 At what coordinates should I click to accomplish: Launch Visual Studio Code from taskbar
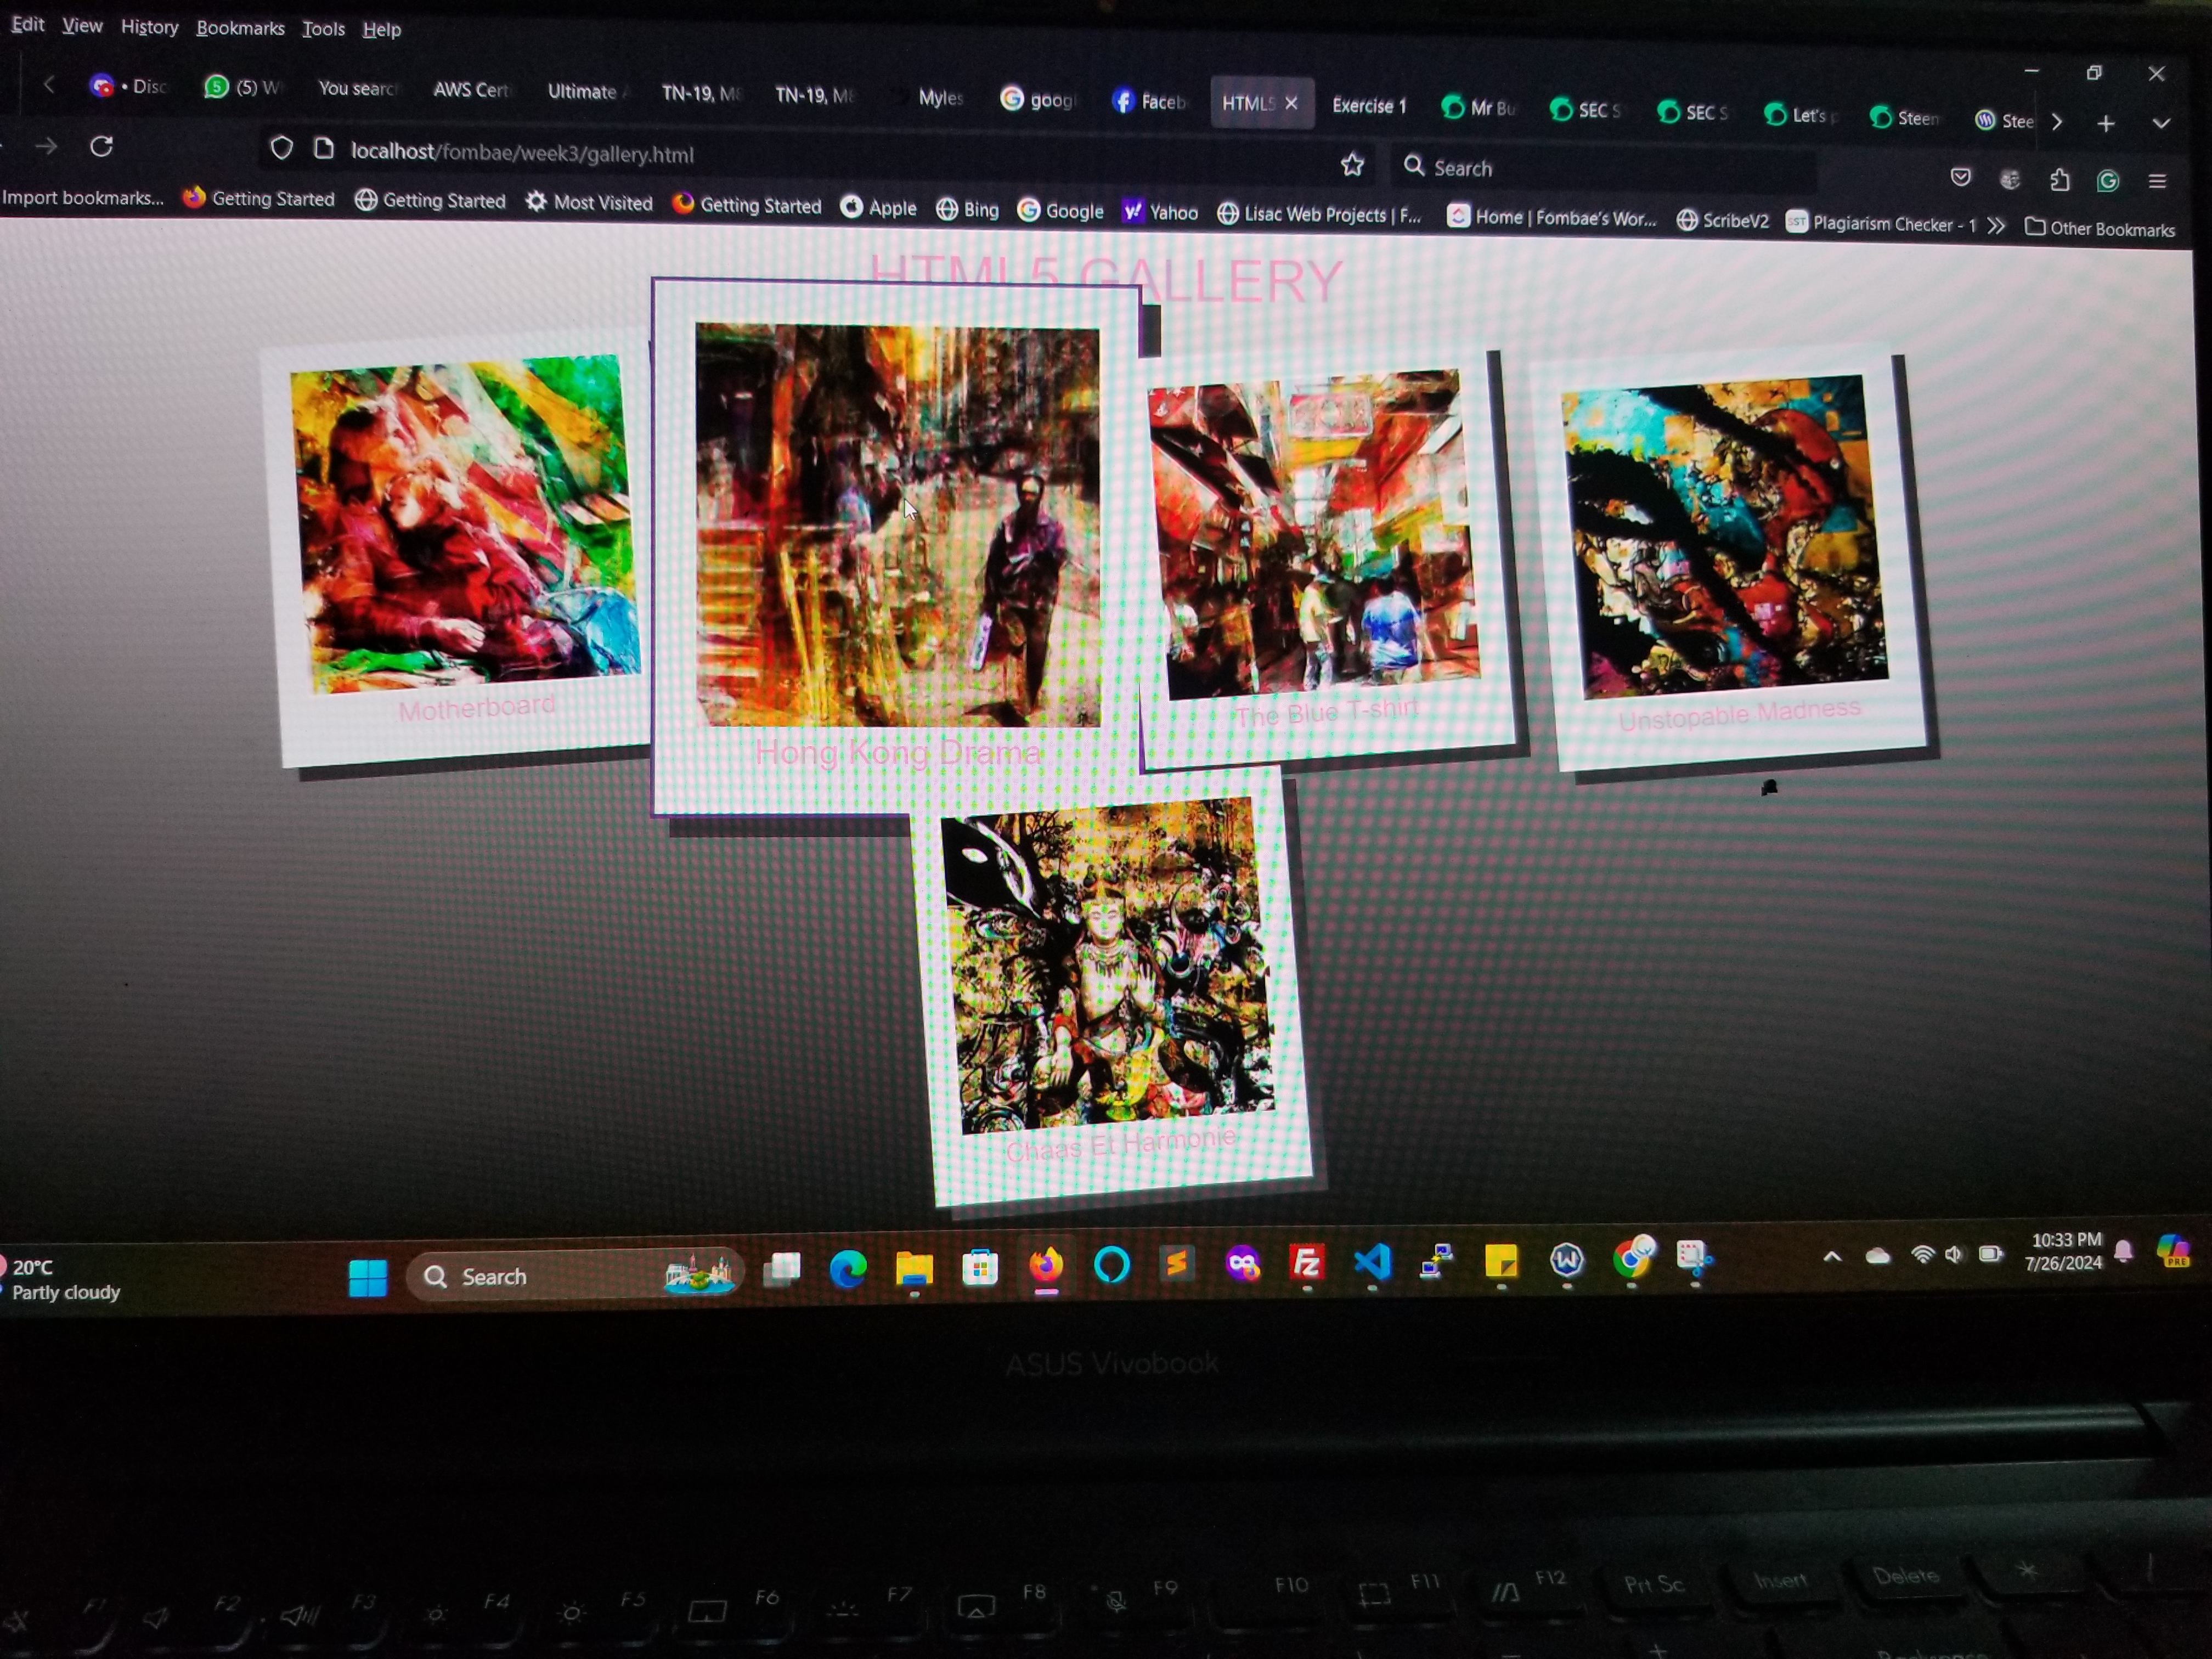[x=1372, y=1262]
